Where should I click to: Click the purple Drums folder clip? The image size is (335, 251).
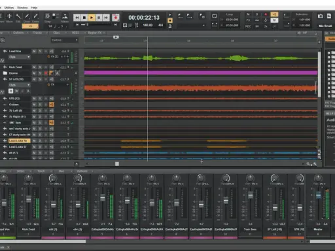click(201, 73)
